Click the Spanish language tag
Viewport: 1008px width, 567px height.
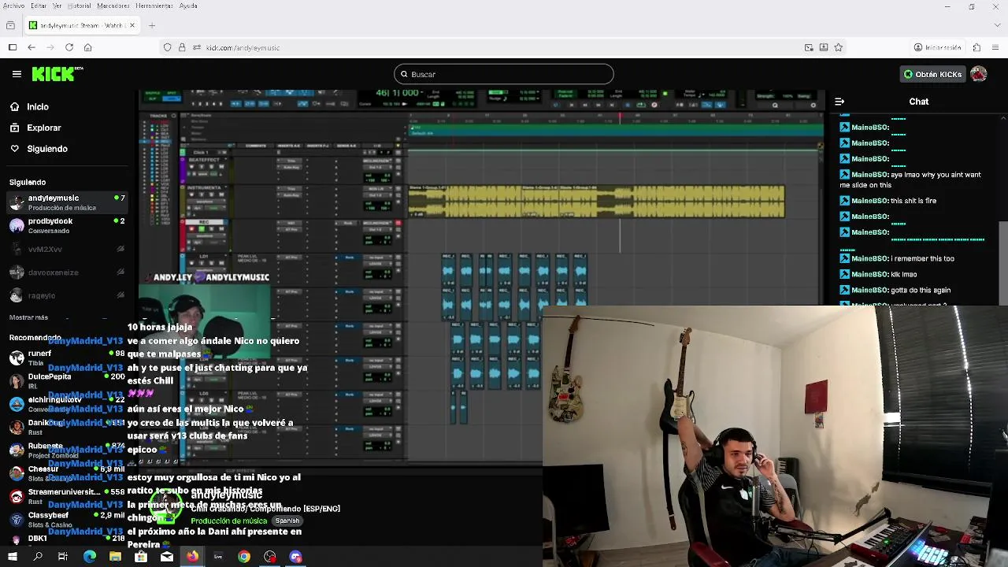click(x=287, y=521)
